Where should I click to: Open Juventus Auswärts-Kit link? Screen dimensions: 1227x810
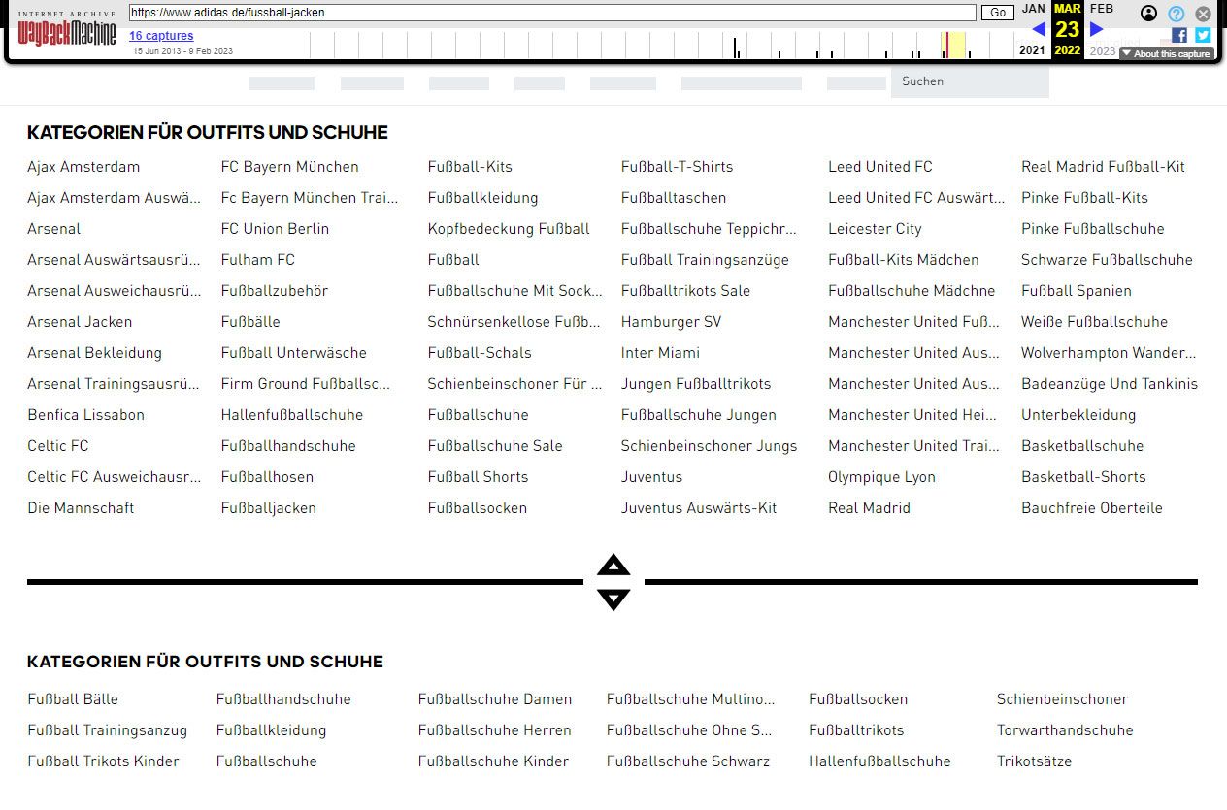click(x=699, y=508)
